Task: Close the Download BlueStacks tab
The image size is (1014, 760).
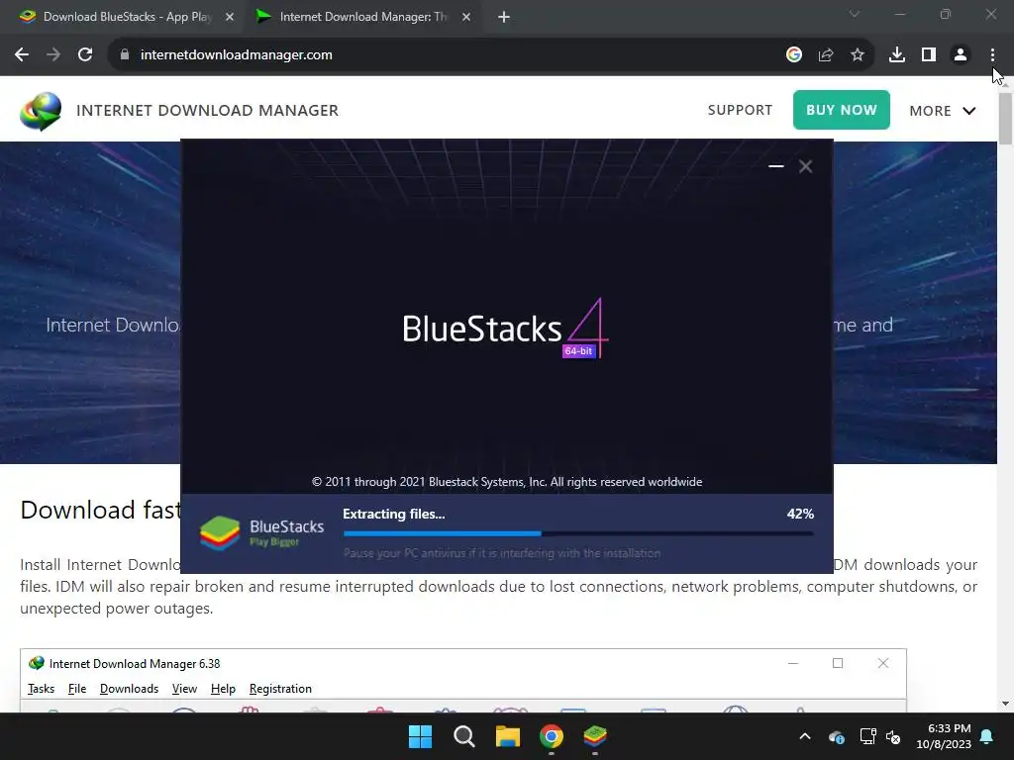Action: 230,17
